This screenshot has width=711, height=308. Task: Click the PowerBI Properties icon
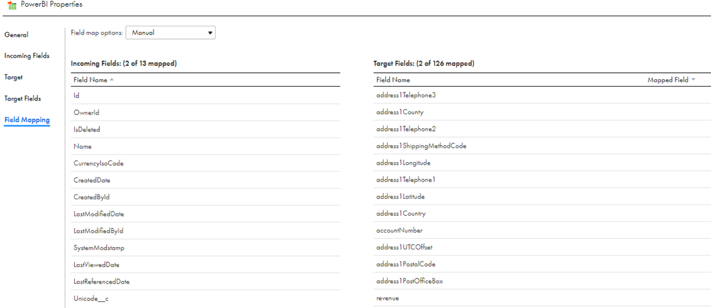(12, 4)
